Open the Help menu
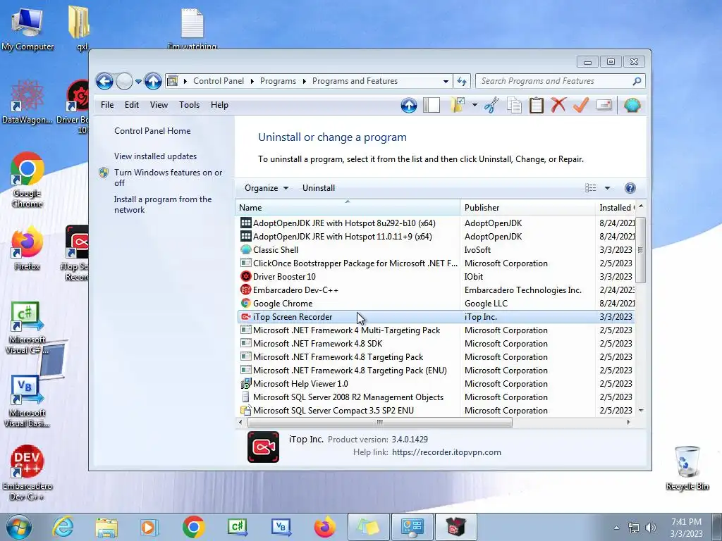This screenshot has width=722, height=541. (x=219, y=105)
